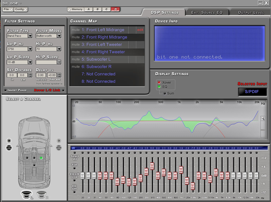Mute channel 2 Front Right Midrange
Image resolution: width=271 pixels, height=202 pixels.
click(76, 37)
